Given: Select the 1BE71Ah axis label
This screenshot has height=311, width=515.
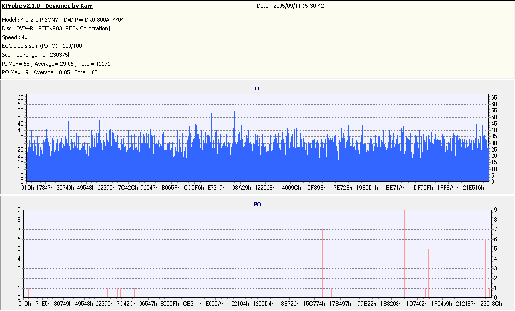Looking at the screenshot, I should (394, 188).
